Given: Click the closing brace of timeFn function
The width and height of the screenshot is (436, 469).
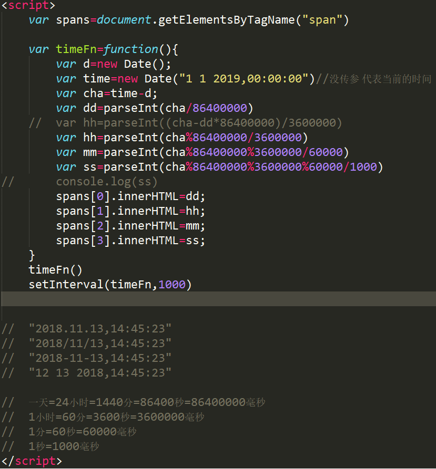Looking at the screenshot, I should (32, 256).
